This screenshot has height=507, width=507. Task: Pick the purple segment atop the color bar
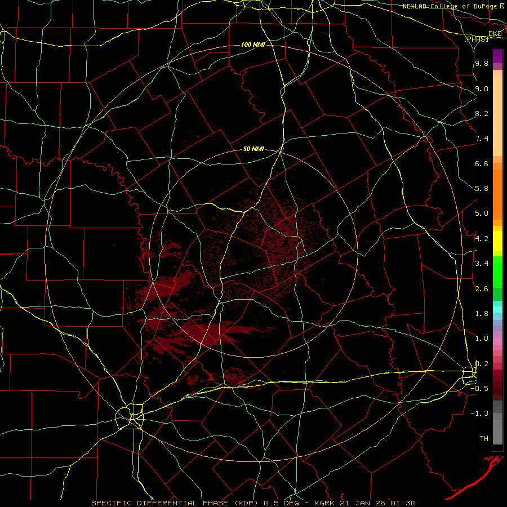[497, 56]
